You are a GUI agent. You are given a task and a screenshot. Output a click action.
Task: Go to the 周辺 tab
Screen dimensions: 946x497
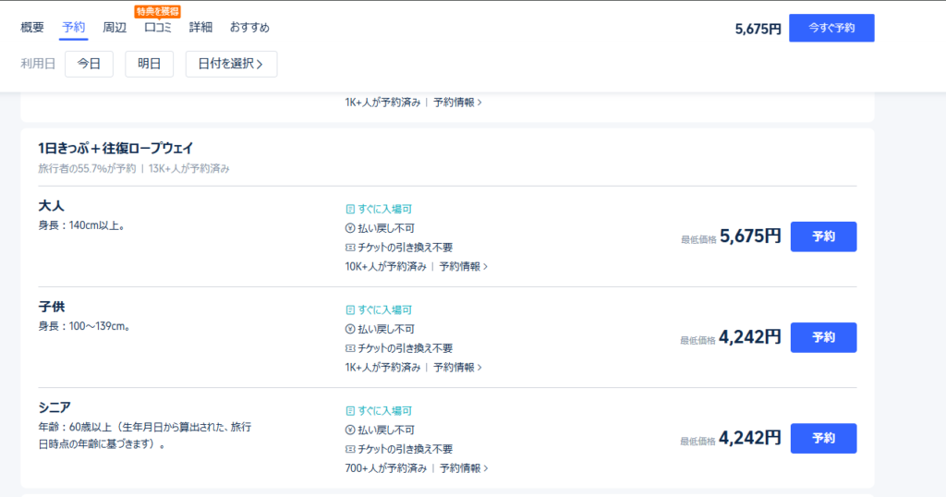pyautogui.click(x=115, y=28)
